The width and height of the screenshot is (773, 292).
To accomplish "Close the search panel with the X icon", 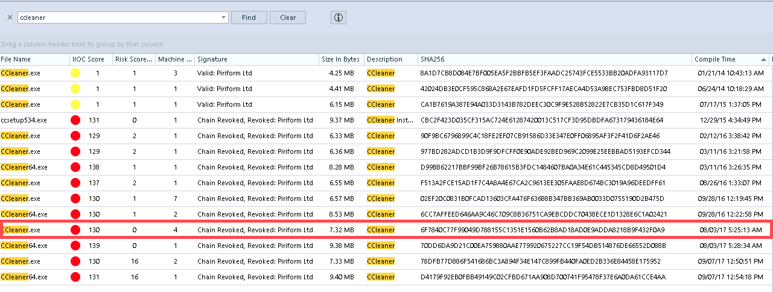I will click(10, 17).
